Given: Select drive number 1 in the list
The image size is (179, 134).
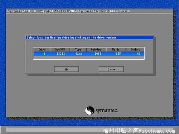Looking at the screenshot, I should tap(44, 54).
